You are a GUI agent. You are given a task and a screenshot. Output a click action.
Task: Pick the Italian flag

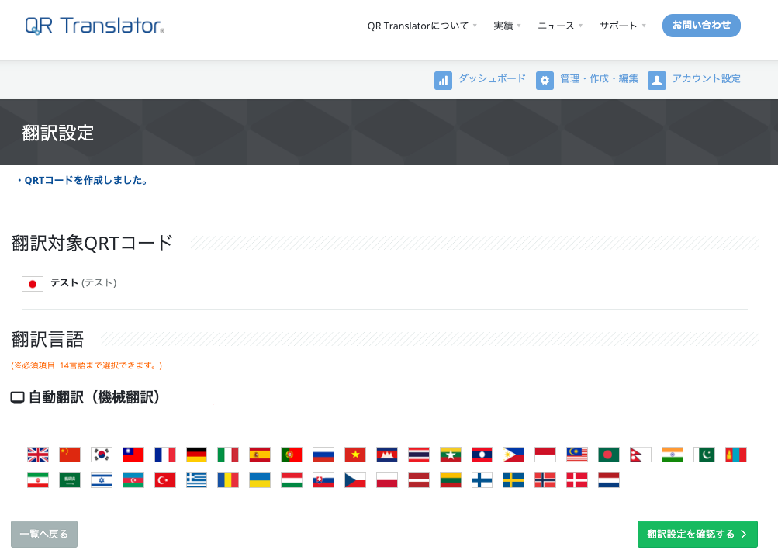(228, 455)
